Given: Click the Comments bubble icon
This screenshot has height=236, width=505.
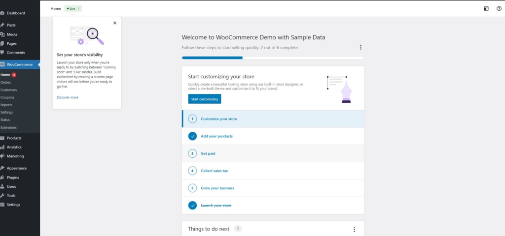Looking at the screenshot, I should 2,52.
